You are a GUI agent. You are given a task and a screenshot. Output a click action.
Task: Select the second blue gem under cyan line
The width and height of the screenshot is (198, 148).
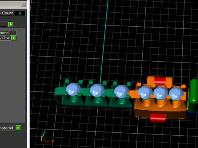pyautogui.click(x=97, y=90)
